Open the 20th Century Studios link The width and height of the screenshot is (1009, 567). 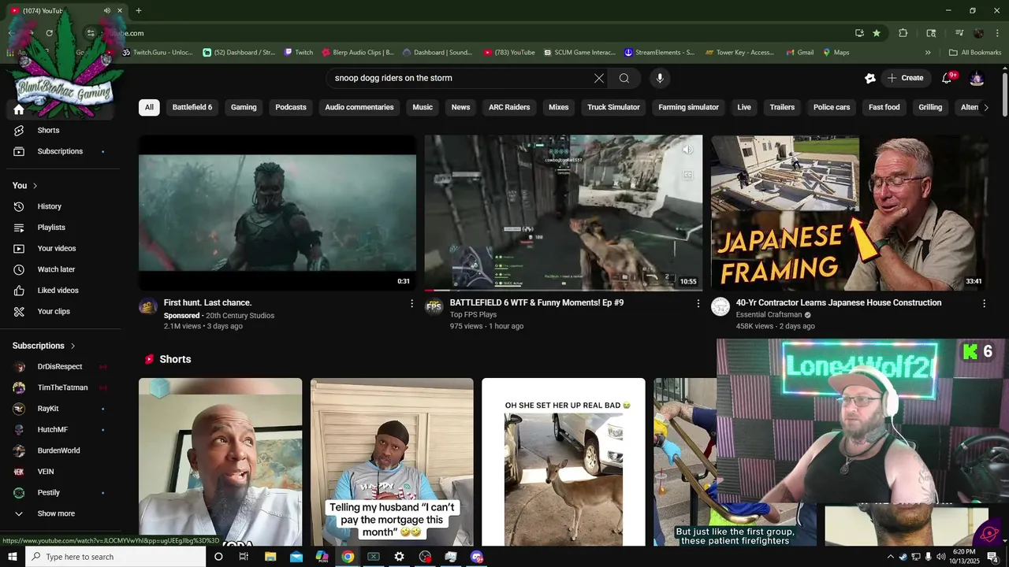click(240, 316)
